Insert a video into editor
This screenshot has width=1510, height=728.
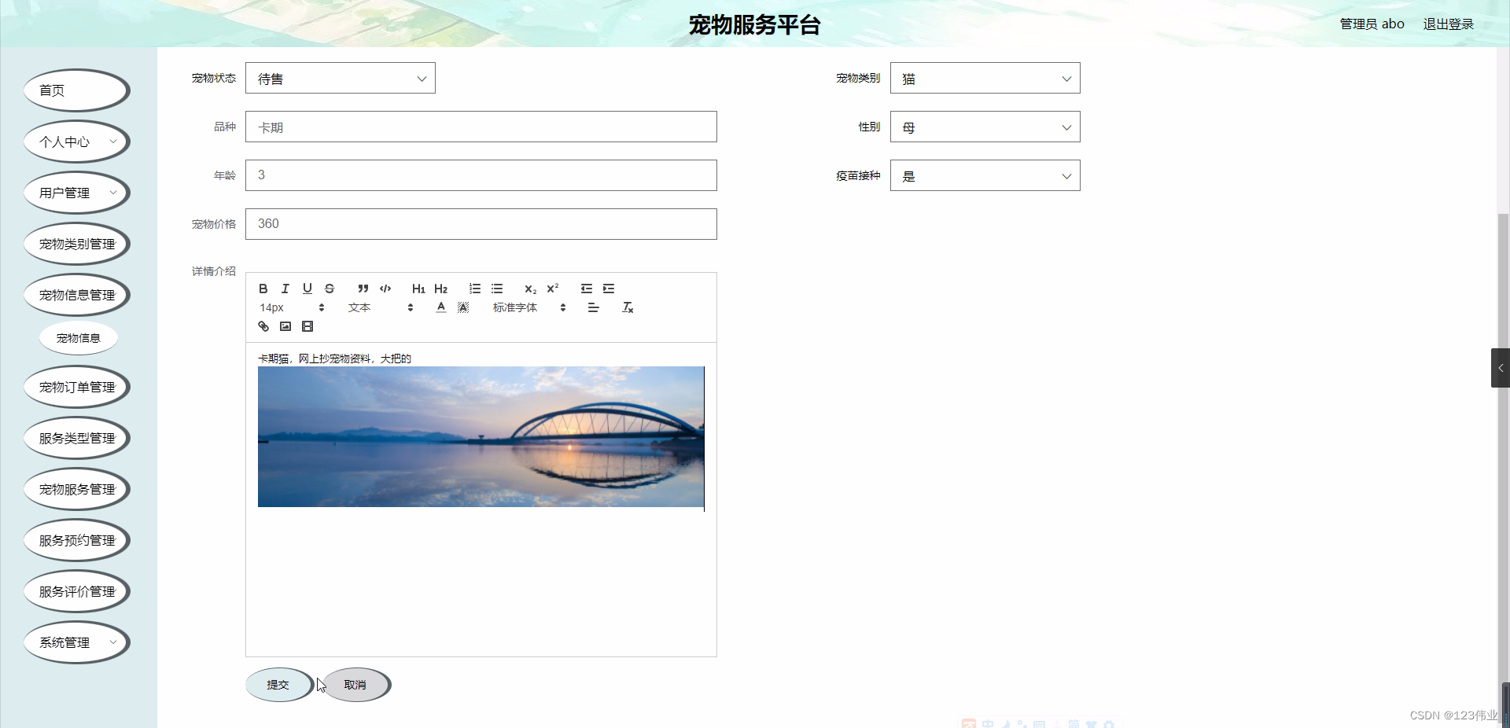click(308, 326)
